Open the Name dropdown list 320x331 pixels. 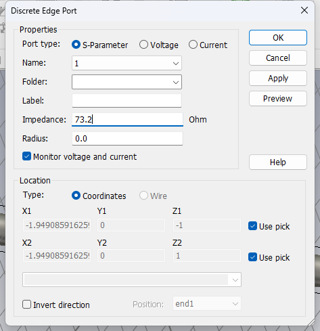point(176,64)
